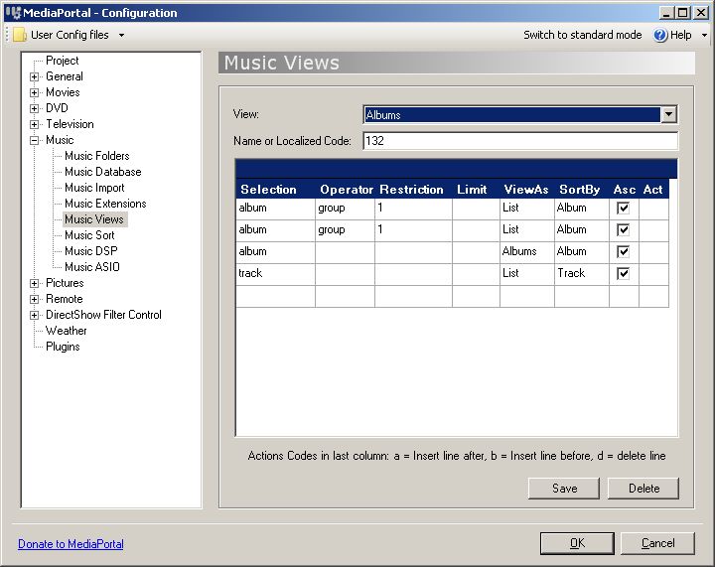Expand the DirectShow Filter Control node
The height and width of the screenshot is (567, 715).
coord(35,315)
